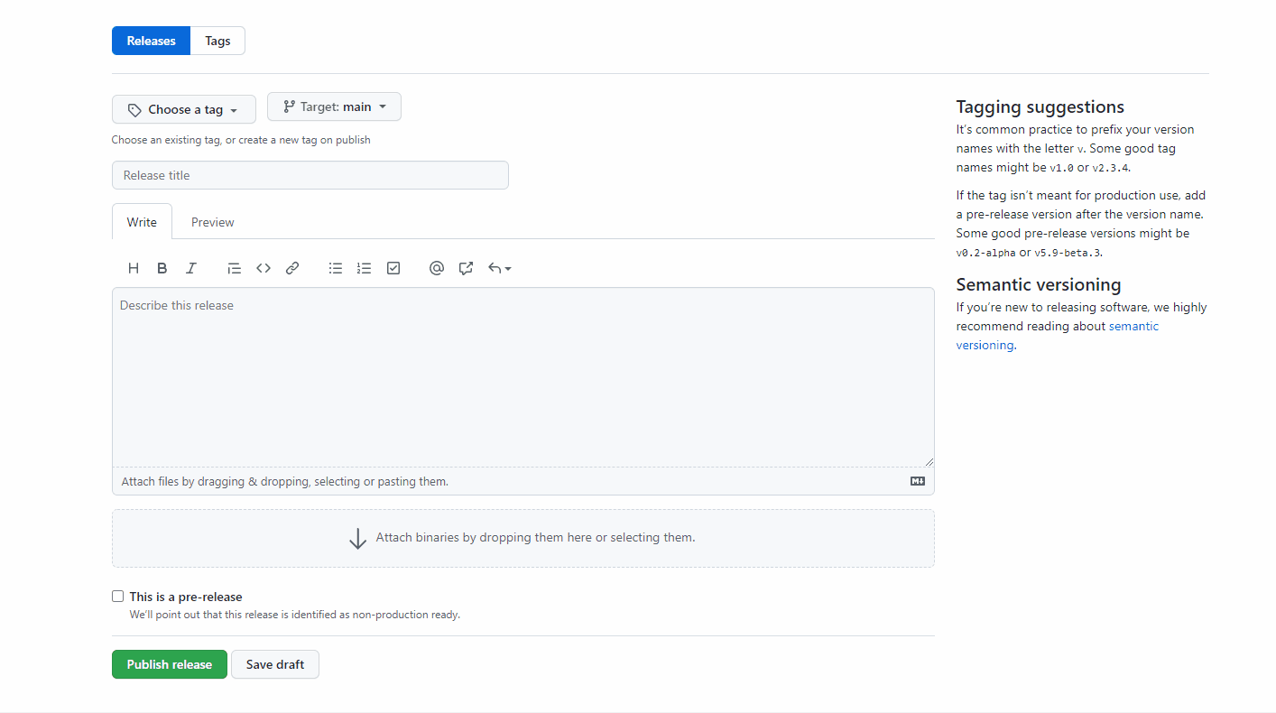Click the Markdown supported icon
This screenshot has height=713, width=1276.
(x=917, y=480)
